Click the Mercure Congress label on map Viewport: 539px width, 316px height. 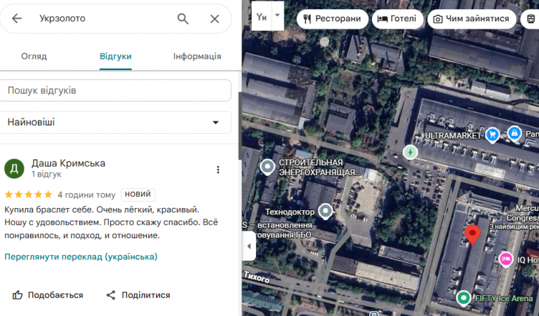coord(522,213)
